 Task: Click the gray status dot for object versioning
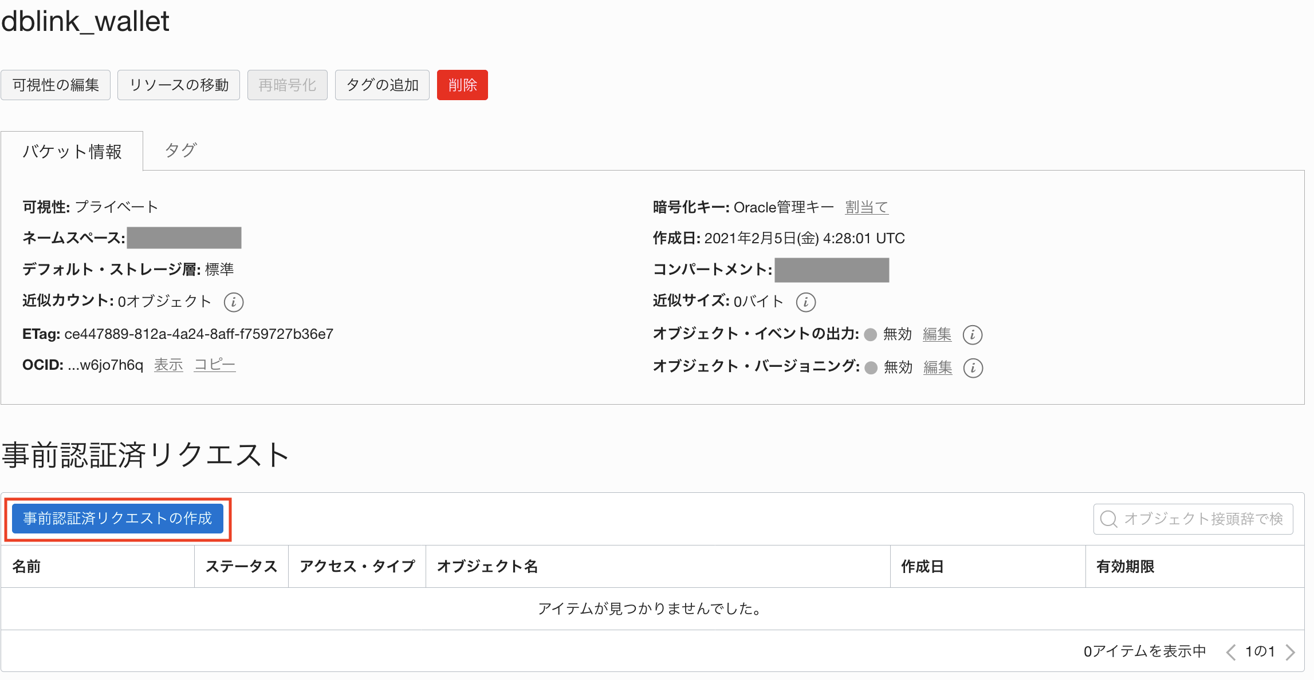[x=871, y=368]
